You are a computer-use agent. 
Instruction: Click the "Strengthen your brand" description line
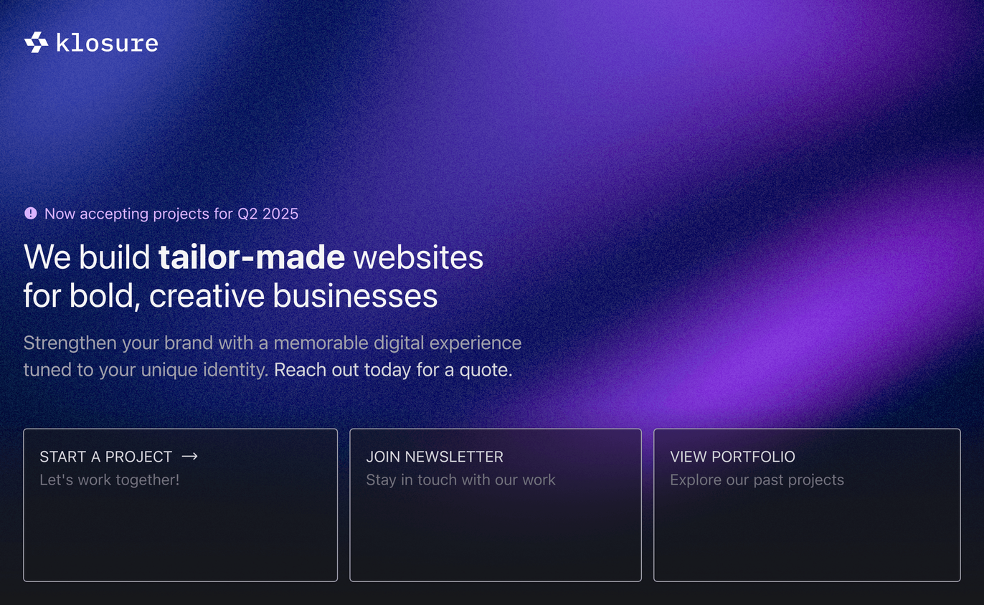pyautogui.click(x=272, y=343)
